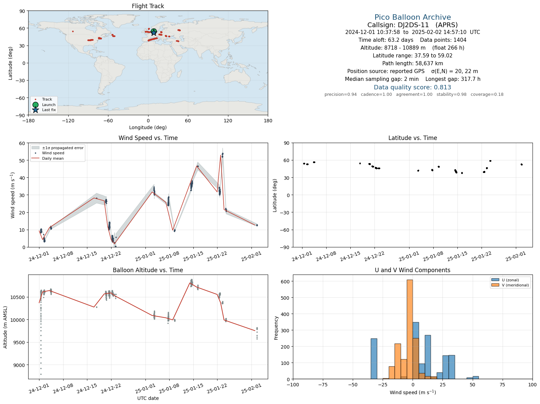
Task: Click the "V (meridional)" legend label
Action: click(x=516, y=285)
